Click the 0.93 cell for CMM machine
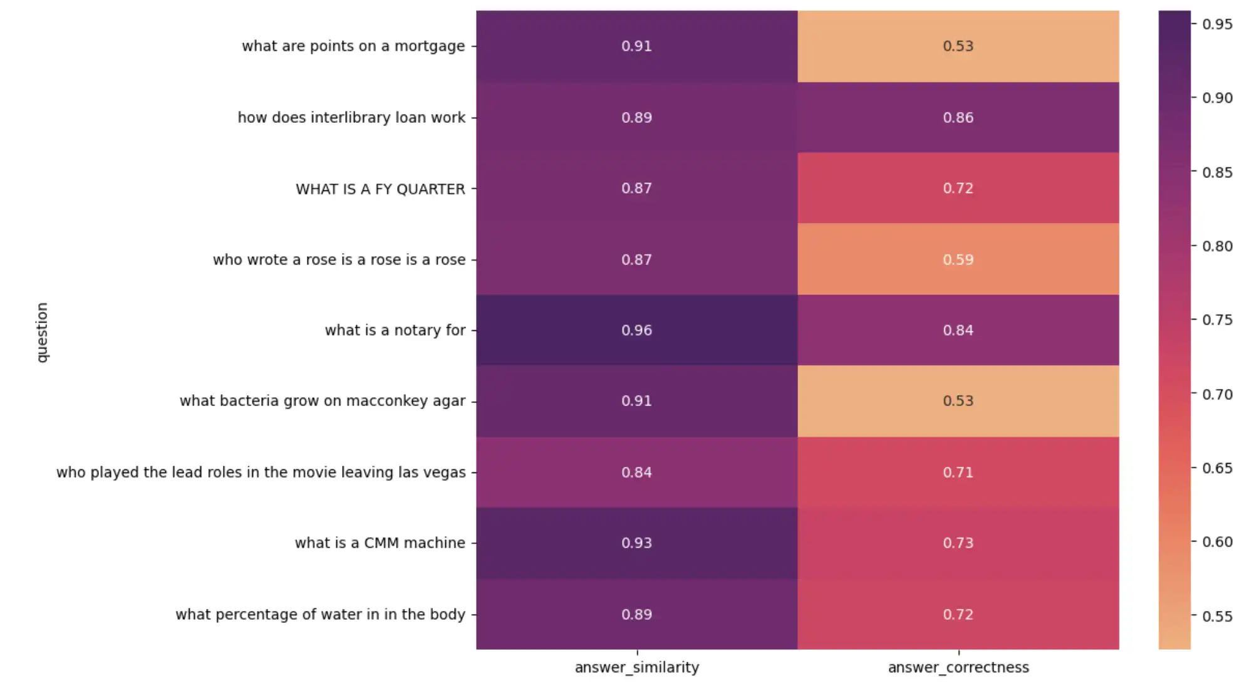Viewport: 1249px width, 688px height. [636, 543]
